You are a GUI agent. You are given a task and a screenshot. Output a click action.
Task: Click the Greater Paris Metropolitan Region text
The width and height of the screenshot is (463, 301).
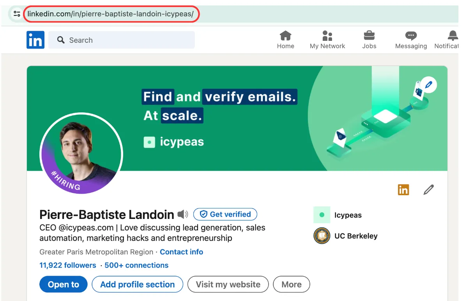96,252
